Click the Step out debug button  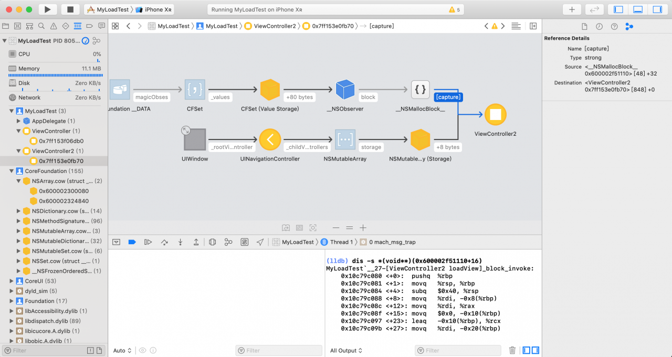196,242
